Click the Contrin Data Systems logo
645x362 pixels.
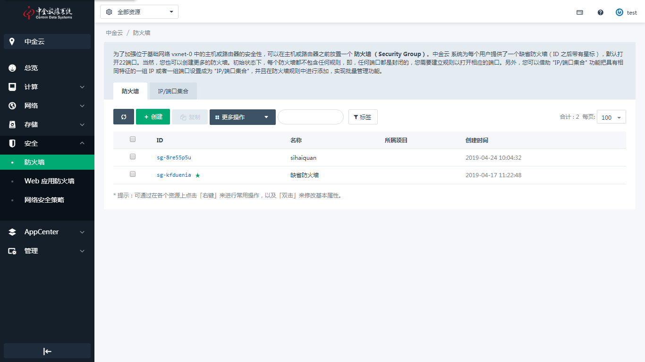point(47,12)
